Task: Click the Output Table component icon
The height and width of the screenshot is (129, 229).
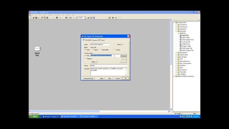Action: point(180,46)
